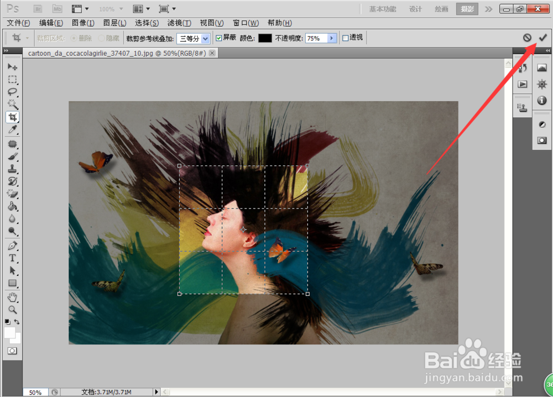The width and height of the screenshot is (553, 397).
Task: Launch Mini Bridge from application bar
Action: pos(57,9)
